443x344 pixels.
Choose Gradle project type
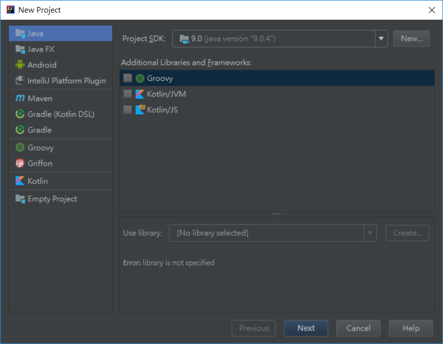pos(61,130)
